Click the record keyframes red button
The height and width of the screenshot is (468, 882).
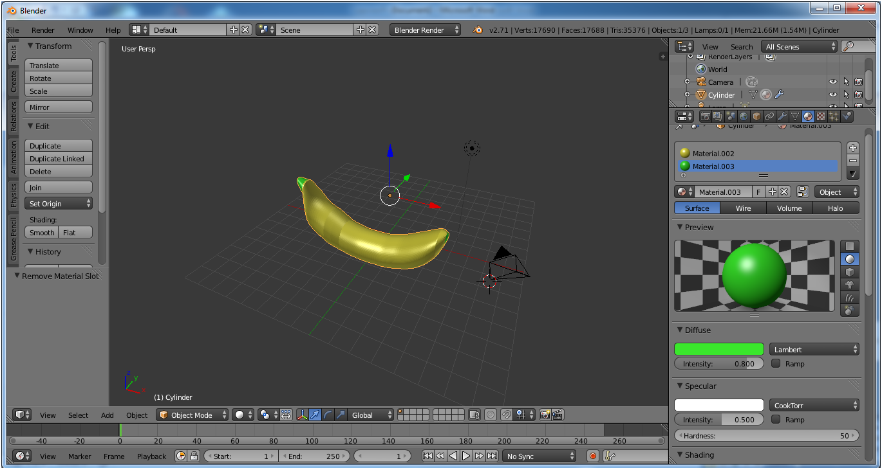(593, 456)
